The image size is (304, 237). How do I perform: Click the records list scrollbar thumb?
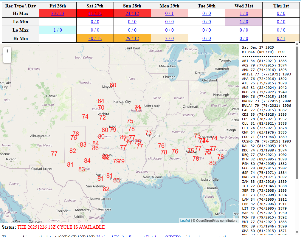click(297, 113)
